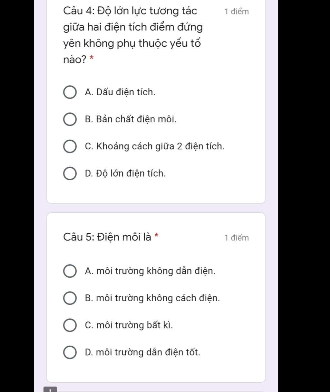The image size is (330, 392).
Task: Click the text label 'A. môi trường không dẫn điện.'
Action: coord(150,271)
